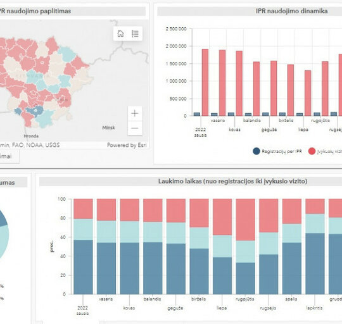Select the liepa red bar in dinamika chart
The height and width of the screenshot is (324, 342).
[x=308, y=93]
